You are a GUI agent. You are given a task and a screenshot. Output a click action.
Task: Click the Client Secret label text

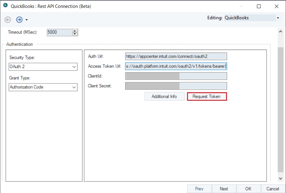[100, 86]
